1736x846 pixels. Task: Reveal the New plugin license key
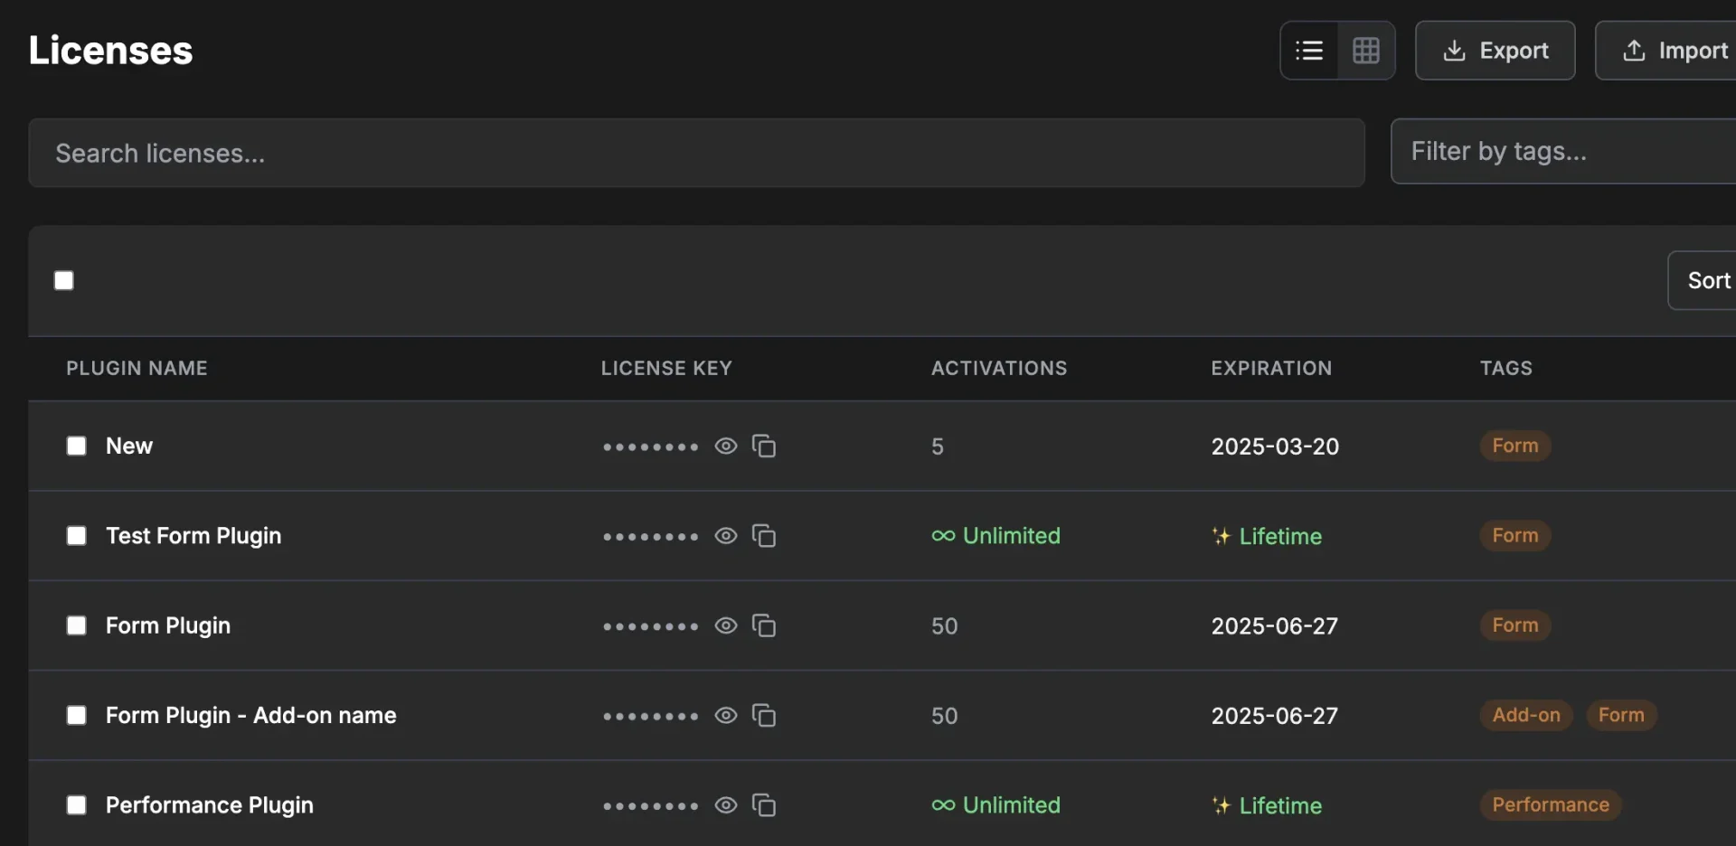click(725, 446)
